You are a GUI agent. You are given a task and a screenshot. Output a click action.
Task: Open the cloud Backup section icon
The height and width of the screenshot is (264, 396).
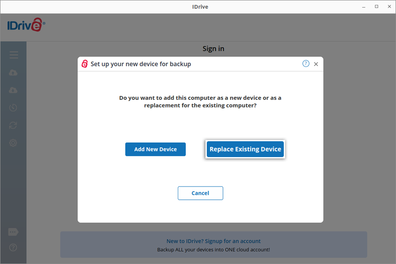point(13,73)
